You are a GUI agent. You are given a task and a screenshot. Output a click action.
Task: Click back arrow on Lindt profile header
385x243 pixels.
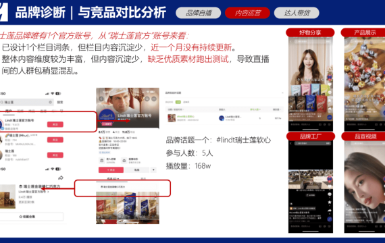click(101, 99)
